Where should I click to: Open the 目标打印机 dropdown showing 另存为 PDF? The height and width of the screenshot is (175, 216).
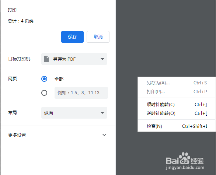74,59
